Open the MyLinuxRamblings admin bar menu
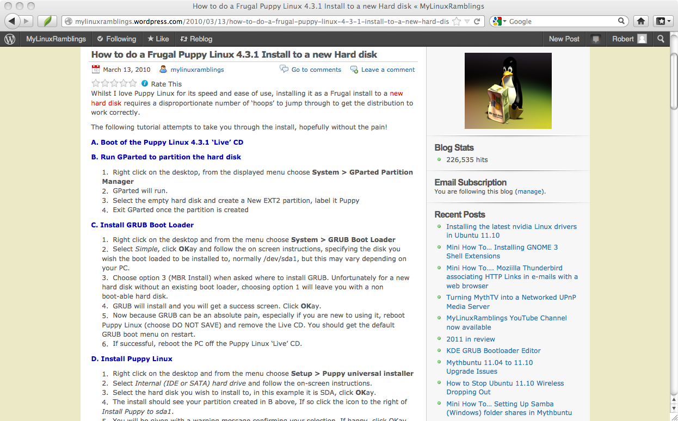This screenshot has width=678, height=421. (x=56, y=39)
